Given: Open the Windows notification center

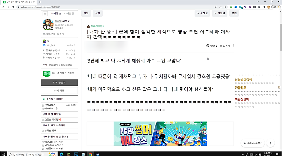Looking at the screenshot, I should pyautogui.click(x=277, y=154).
